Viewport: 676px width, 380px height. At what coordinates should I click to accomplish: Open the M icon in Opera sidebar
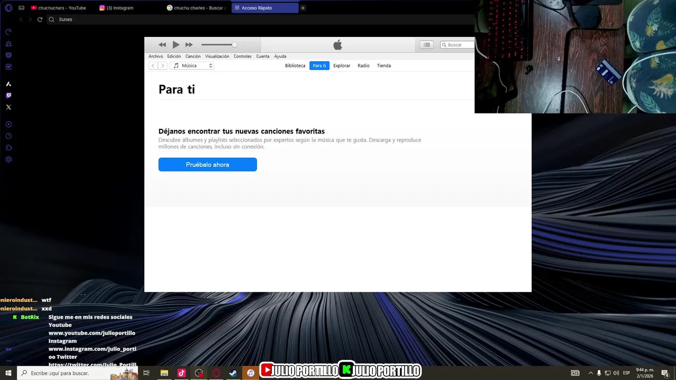(x=8, y=66)
